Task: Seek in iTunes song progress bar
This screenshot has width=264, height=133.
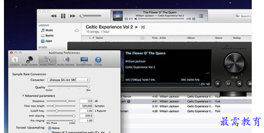Action: [x=160, y=19]
